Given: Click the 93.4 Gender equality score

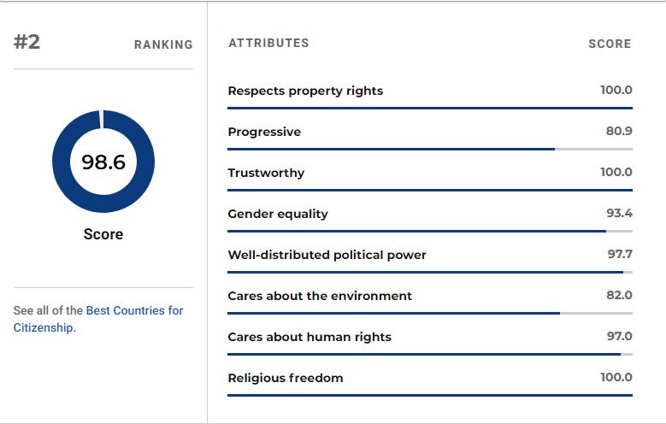Looking at the screenshot, I should (619, 213).
